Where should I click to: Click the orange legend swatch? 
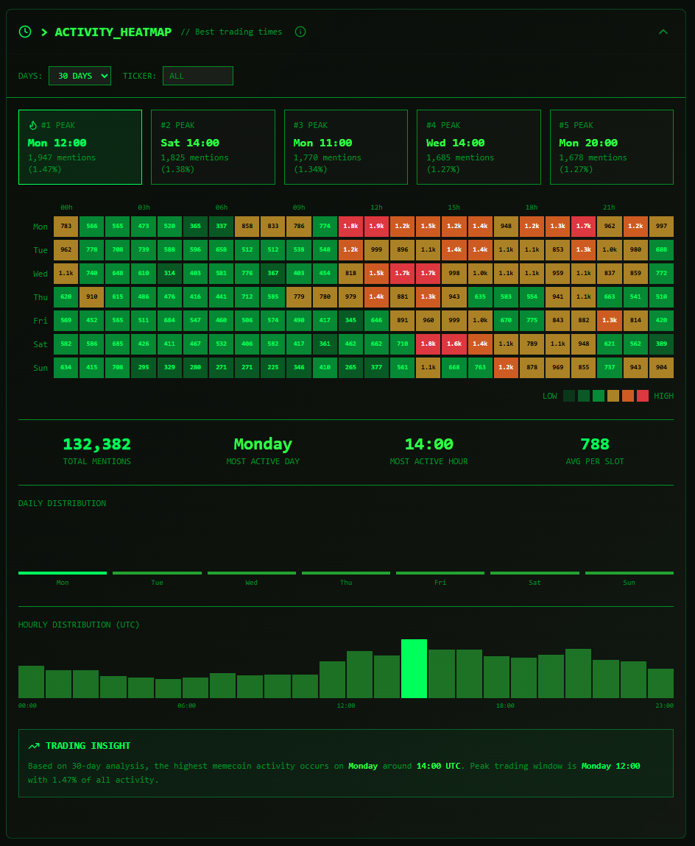point(628,396)
